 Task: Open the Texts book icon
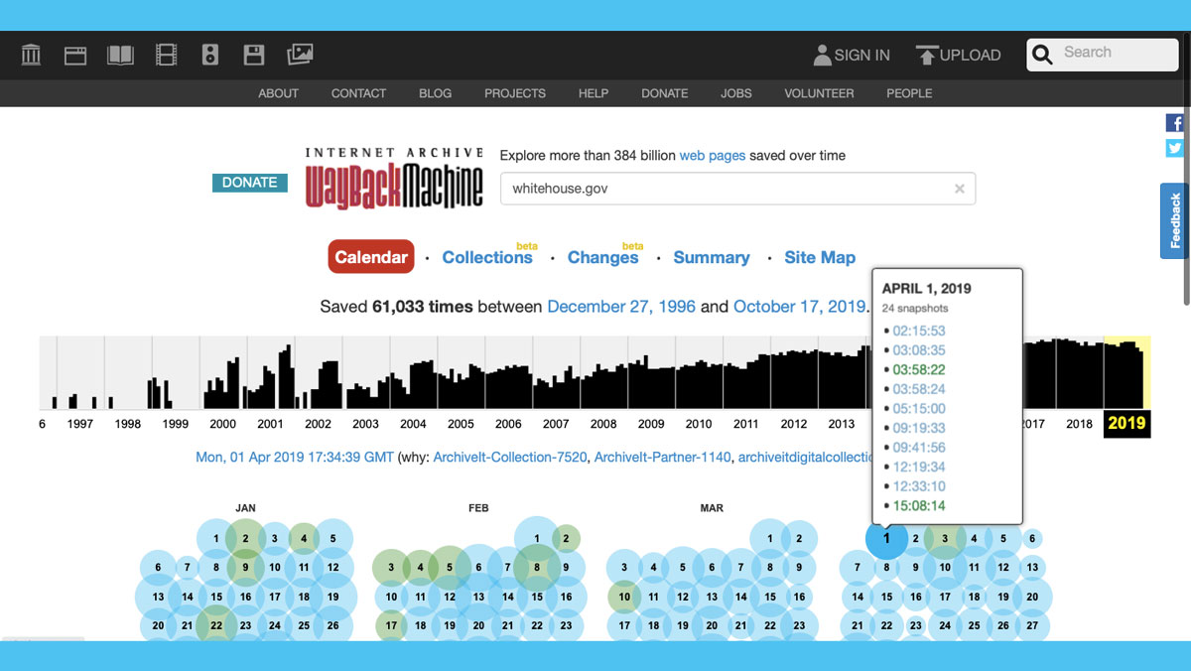click(x=120, y=55)
